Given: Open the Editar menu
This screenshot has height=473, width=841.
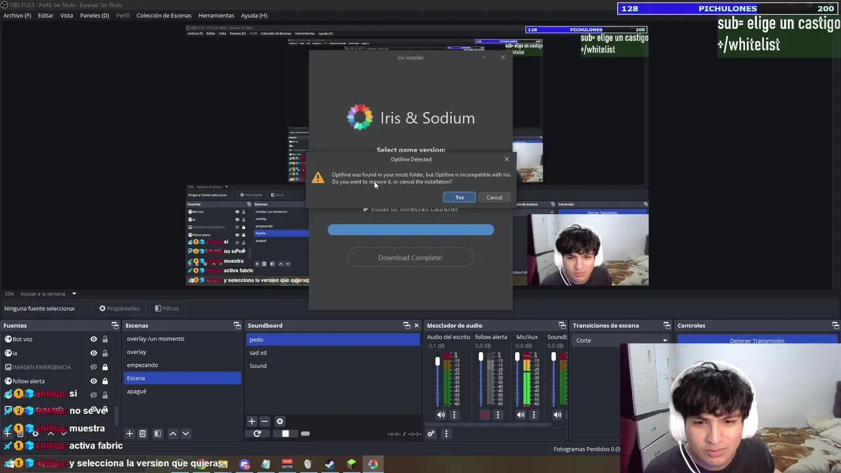Looking at the screenshot, I should pyautogui.click(x=45, y=15).
